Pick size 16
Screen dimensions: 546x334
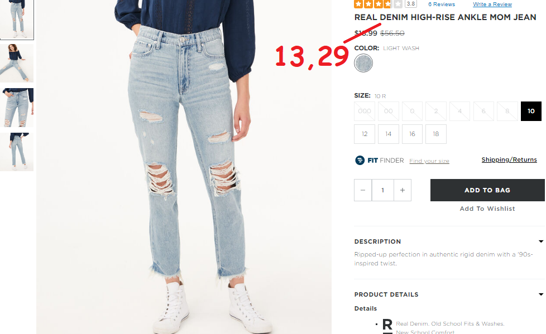pos(412,134)
